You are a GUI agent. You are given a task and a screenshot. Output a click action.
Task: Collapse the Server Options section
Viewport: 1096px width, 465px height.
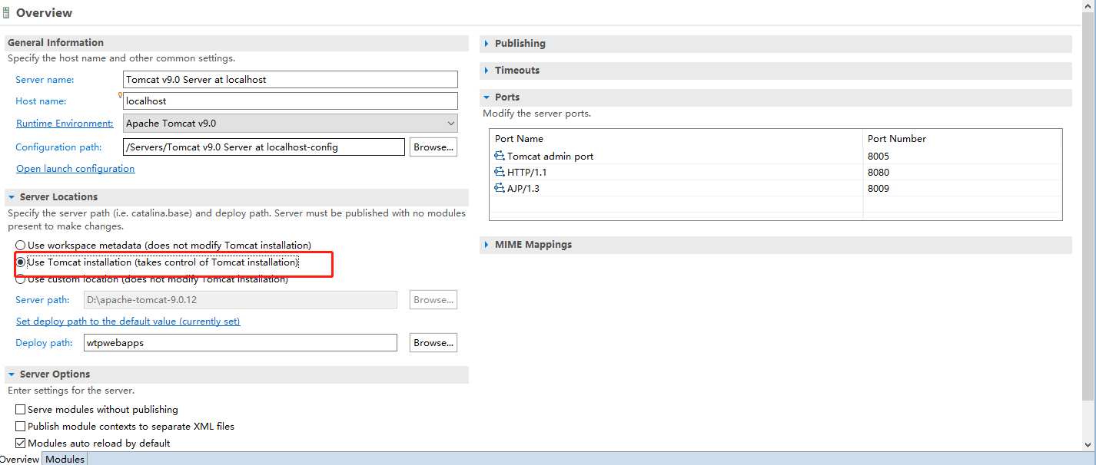point(12,374)
